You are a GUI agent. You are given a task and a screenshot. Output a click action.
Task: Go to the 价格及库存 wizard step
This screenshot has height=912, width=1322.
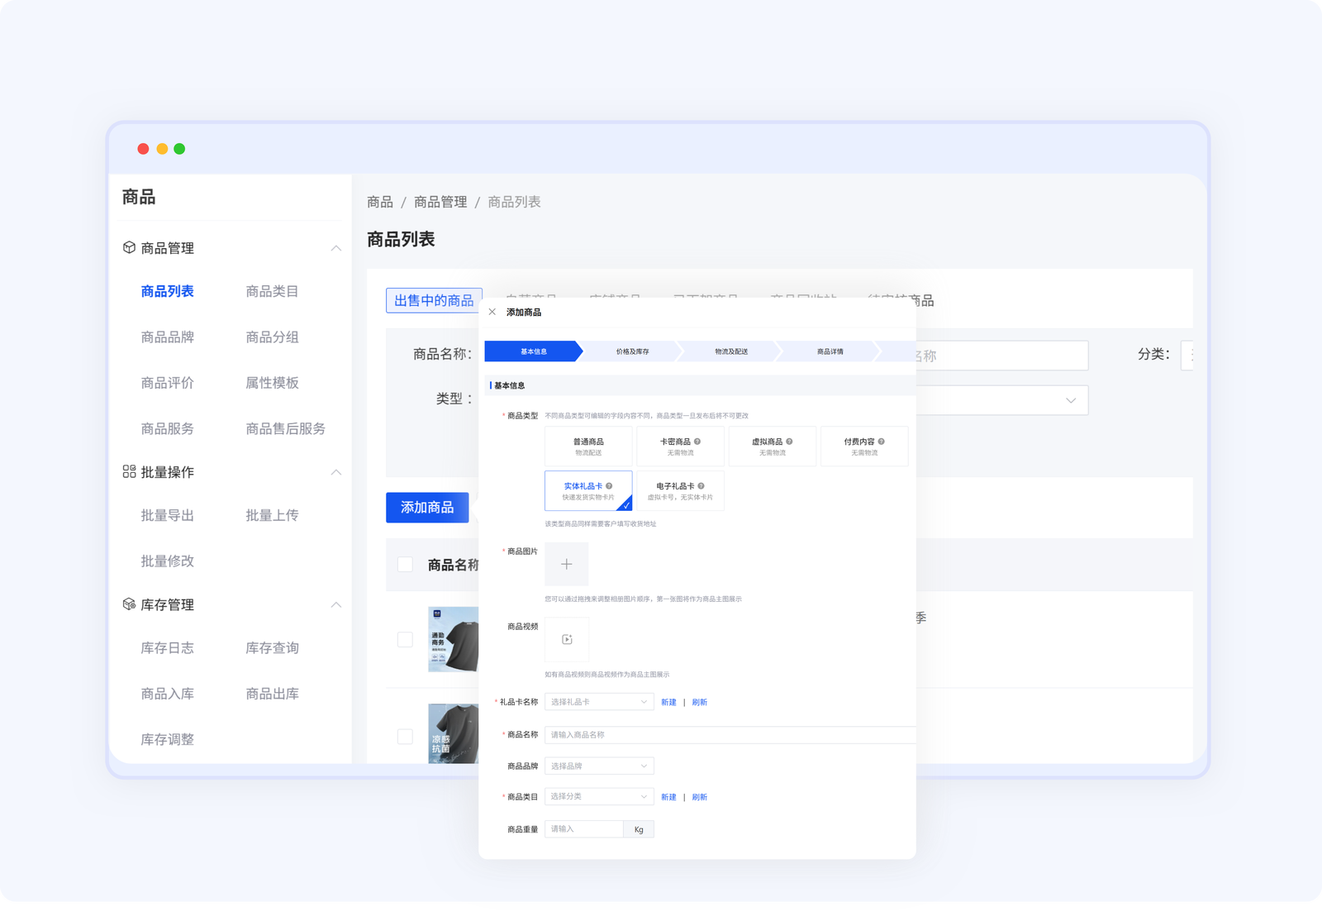[x=631, y=351]
